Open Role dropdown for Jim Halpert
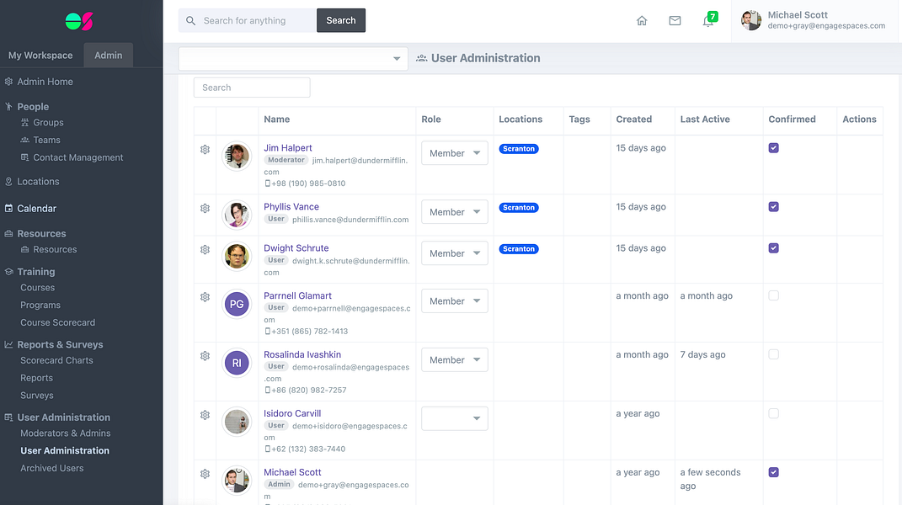 pyautogui.click(x=455, y=153)
